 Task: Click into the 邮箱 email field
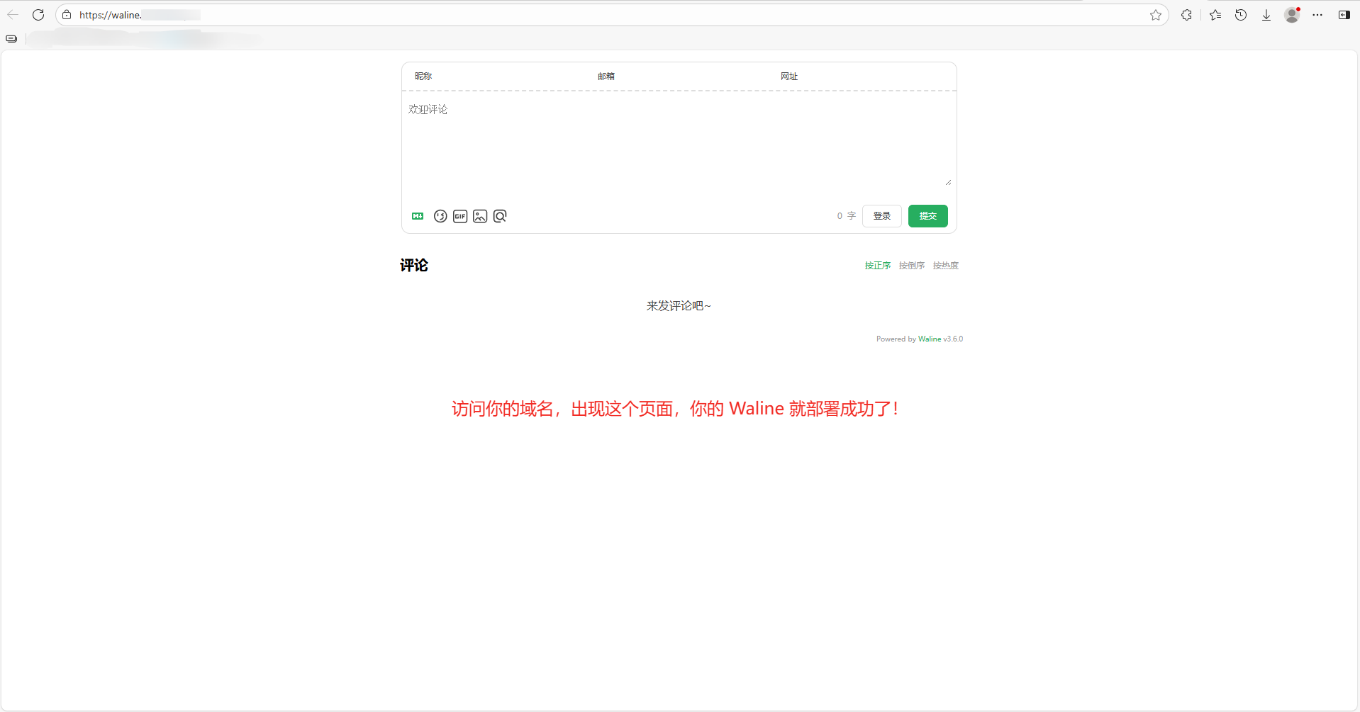click(681, 77)
